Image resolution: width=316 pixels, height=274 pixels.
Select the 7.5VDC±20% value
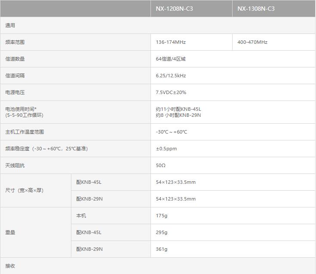click(x=171, y=92)
